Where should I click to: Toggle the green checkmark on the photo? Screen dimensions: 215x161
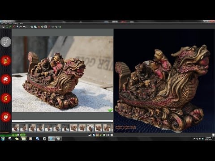coord(110,110)
